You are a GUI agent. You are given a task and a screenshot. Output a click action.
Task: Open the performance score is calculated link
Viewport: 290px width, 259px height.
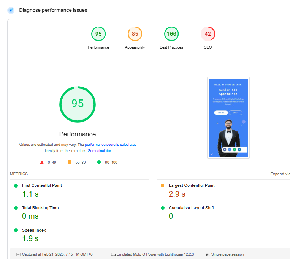click(111, 145)
